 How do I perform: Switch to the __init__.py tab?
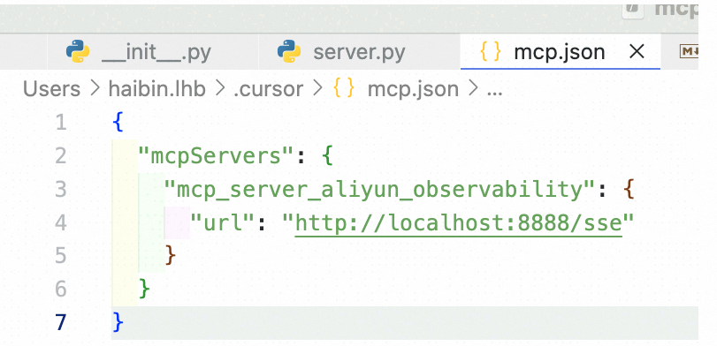(x=153, y=51)
